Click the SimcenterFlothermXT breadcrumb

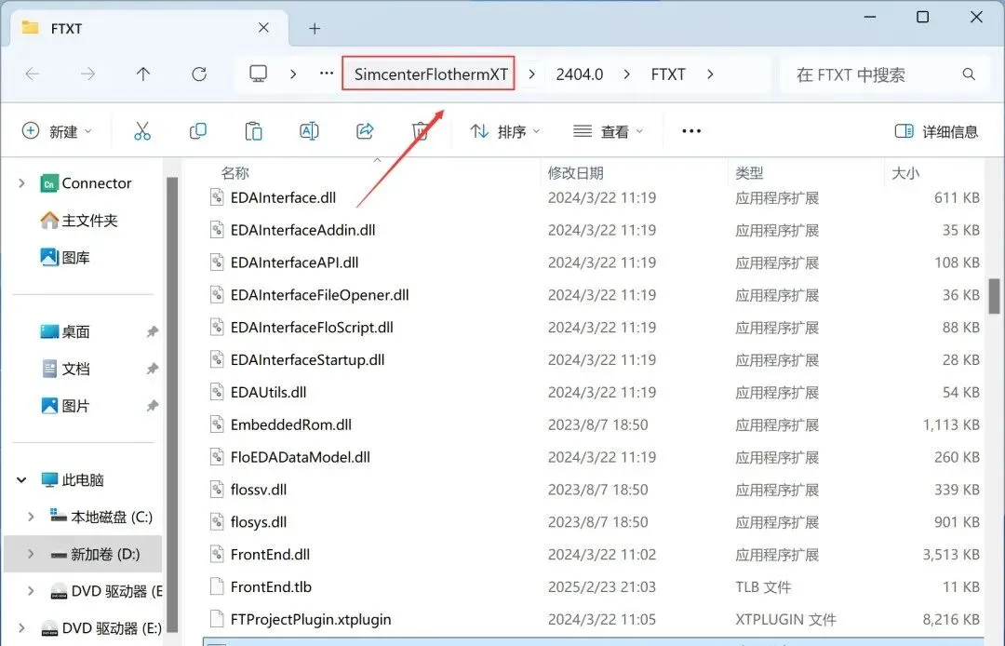point(432,74)
